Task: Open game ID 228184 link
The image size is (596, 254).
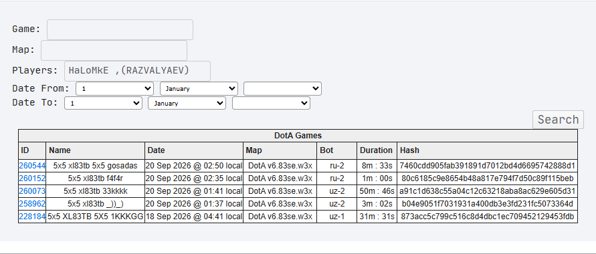Action: (x=32, y=217)
